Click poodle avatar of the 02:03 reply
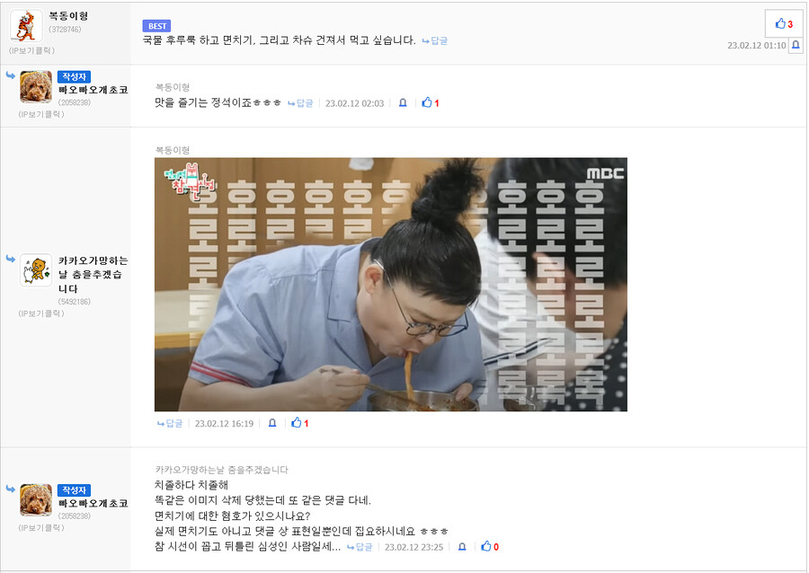This screenshot has height=573, width=809. 36,86
